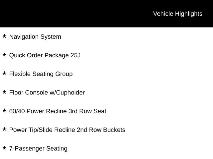The width and height of the screenshot is (213, 159).
Task: Select the Navigation System text
Action: 35,37
